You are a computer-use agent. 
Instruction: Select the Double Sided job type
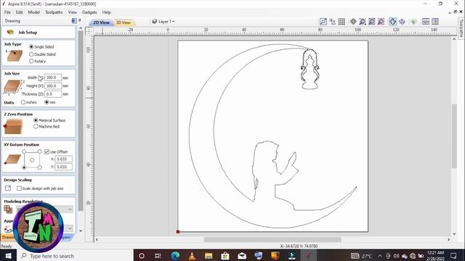pyautogui.click(x=31, y=54)
